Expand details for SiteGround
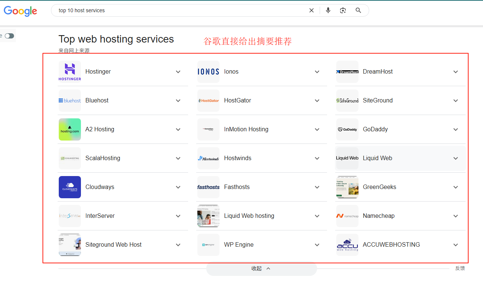The height and width of the screenshot is (287, 483). [455, 100]
